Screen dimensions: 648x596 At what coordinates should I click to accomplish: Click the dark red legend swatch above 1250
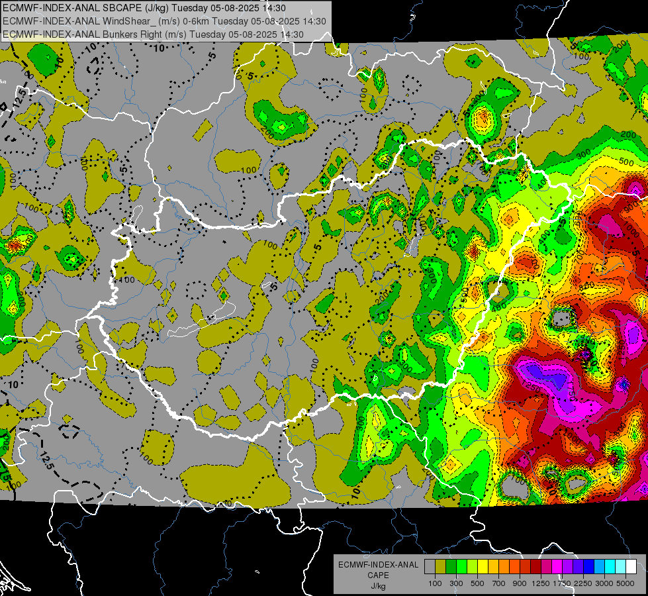[x=535, y=566]
